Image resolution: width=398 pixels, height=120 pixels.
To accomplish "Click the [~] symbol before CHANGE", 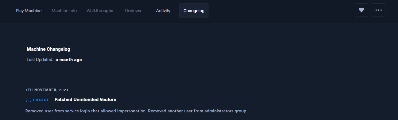I will 29,100.
